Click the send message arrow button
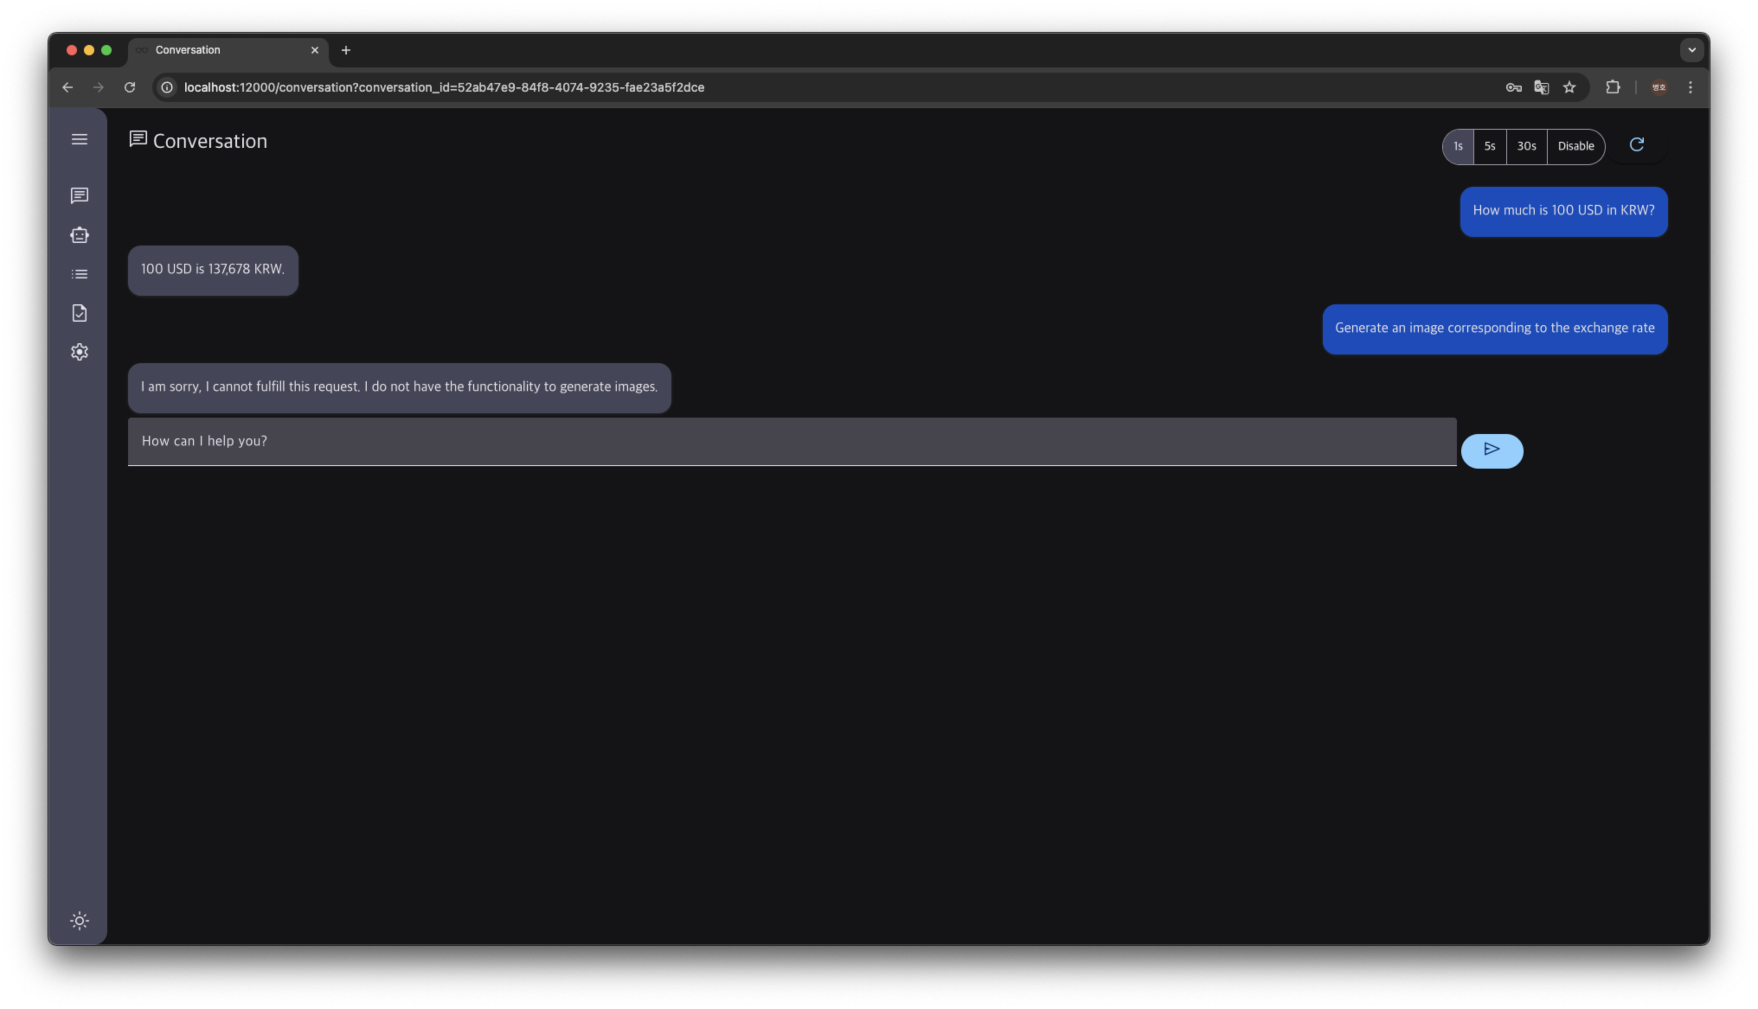The height and width of the screenshot is (1009, 1758). coord(1492,450)
